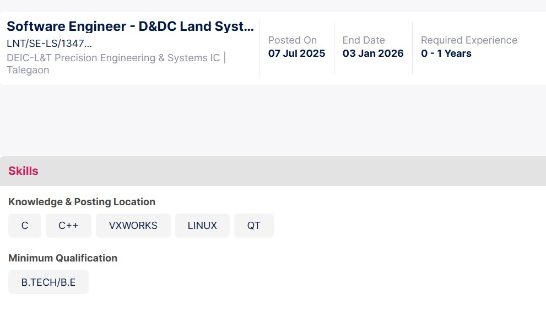
Task: Click the Skills section header
Action: point(23,171)
